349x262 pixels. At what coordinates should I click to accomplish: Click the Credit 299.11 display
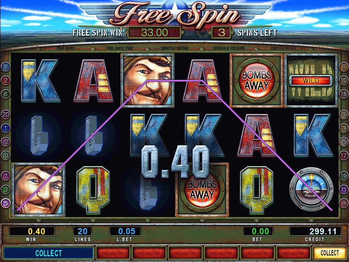tap(315, 231)
